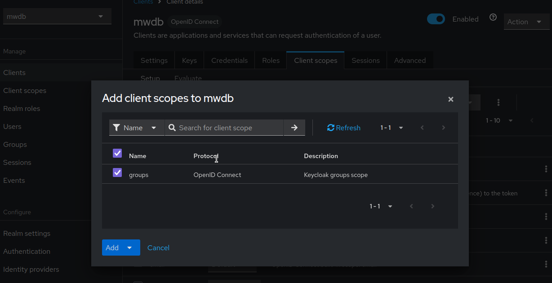
Task: Select the Client scopes tab
Action: pyautogui.click(x=316, y=60)
